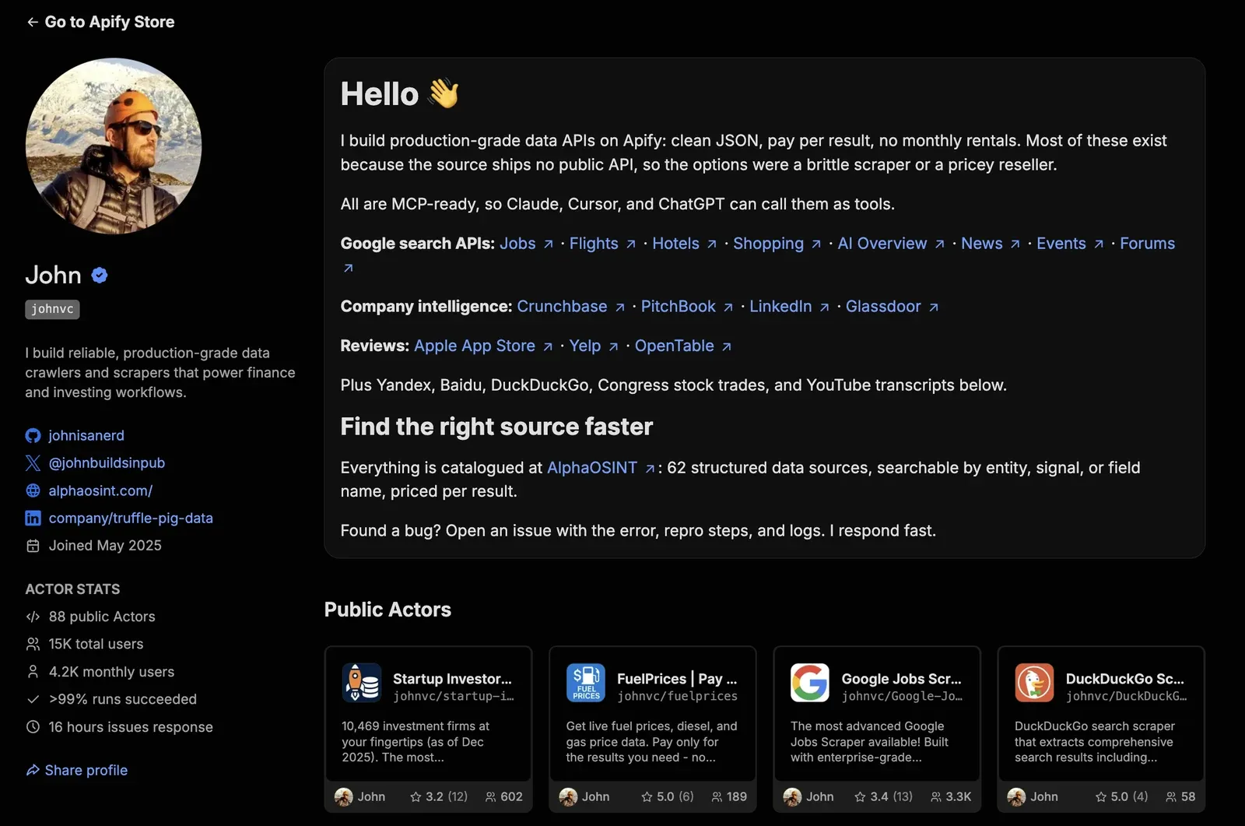
Task: Click the GitHub icon beside johnisanerd
Action: pyautogui.click(x=33, y=435)
